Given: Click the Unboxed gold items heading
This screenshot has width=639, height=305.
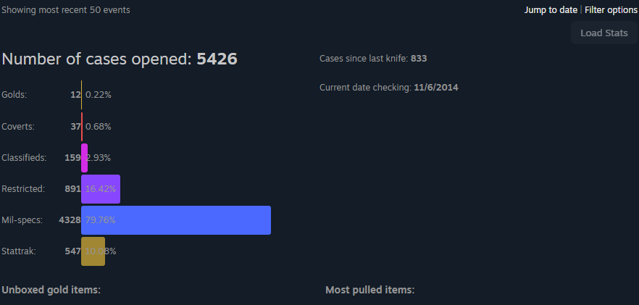Looking at the screenshot, I should pyautogui.click(x=51, y=290).
